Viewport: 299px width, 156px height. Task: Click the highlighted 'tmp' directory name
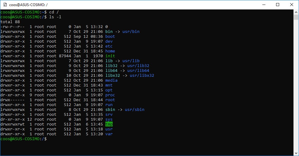pos(109,124)
